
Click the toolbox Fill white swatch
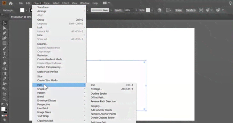(x=3, y=109)
